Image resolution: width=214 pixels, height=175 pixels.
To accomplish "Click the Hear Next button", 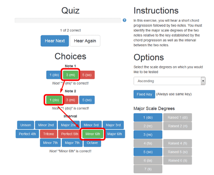I will 55,41.
